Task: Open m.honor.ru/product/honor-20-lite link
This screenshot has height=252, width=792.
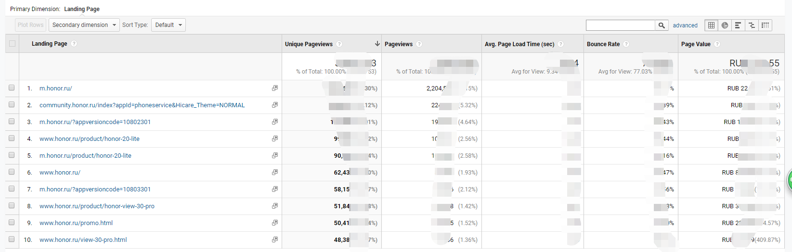Action: [x=85, y=156]
